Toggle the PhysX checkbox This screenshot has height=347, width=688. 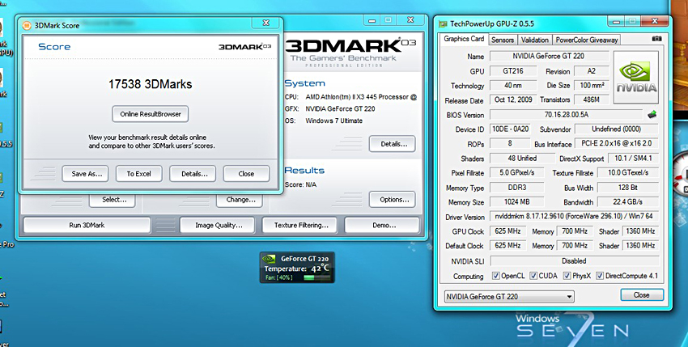[x=567, y=276]
